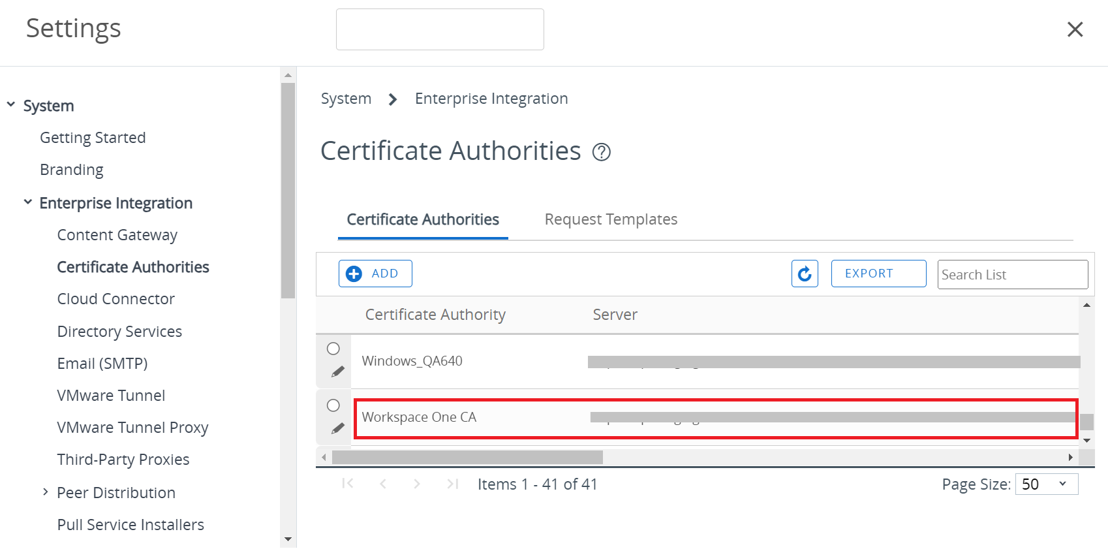
Task: Click the EXPORT button
Action: pyautogui.click(x=878, y=274)
